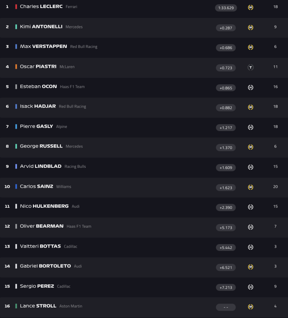288x318 pixels.
Task: Click Arvid Lindblad's driver name
Action: pyautogui.click(x=40, y=166)
